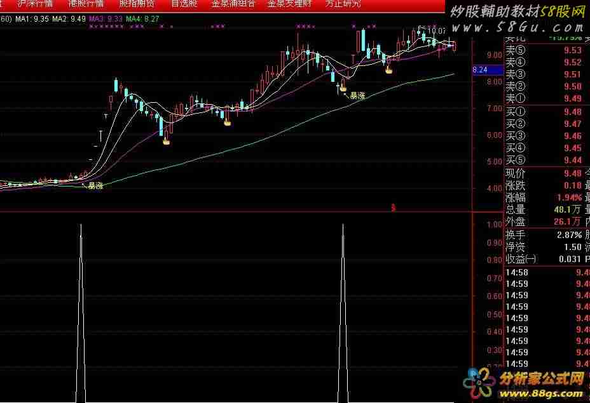Click the 换手 turnover value 2.87%
This screenshot has height=403, width=590.
click(x=569, y=235)
